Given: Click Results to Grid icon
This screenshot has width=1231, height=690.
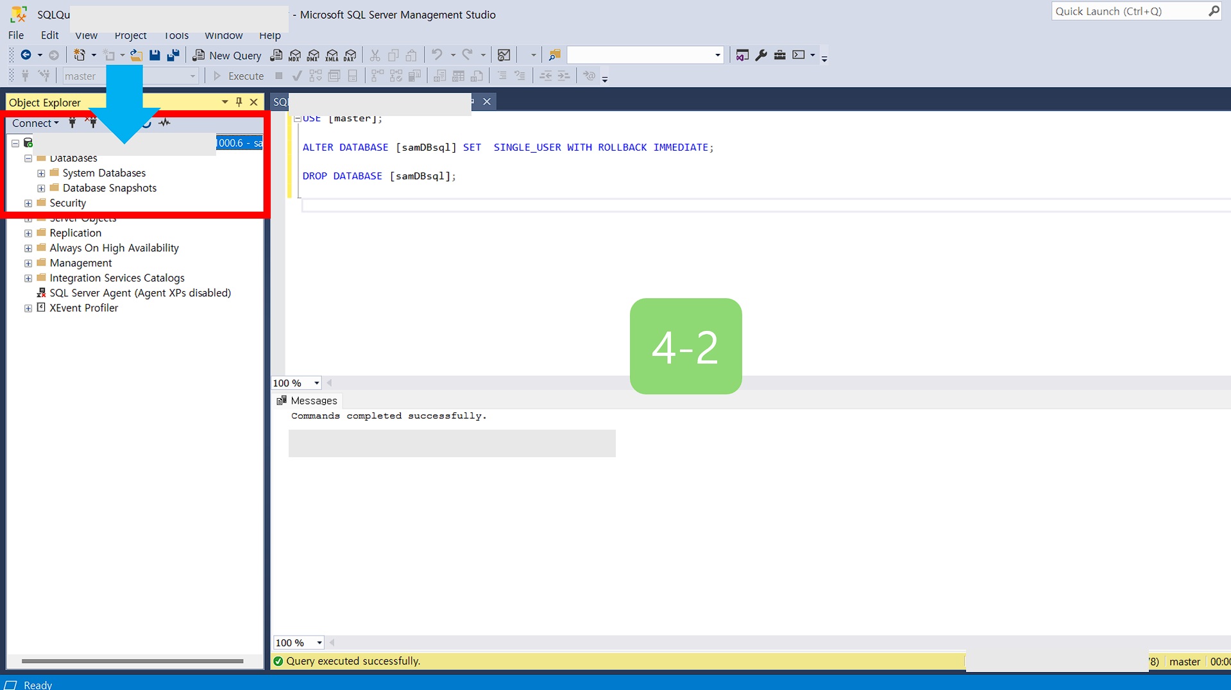Looking at the screenshot, I should (459, 76).
